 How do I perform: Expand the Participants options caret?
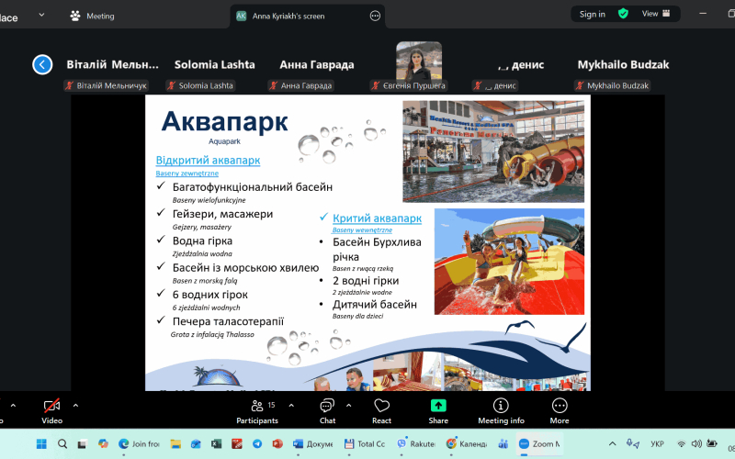click(291, 404)
